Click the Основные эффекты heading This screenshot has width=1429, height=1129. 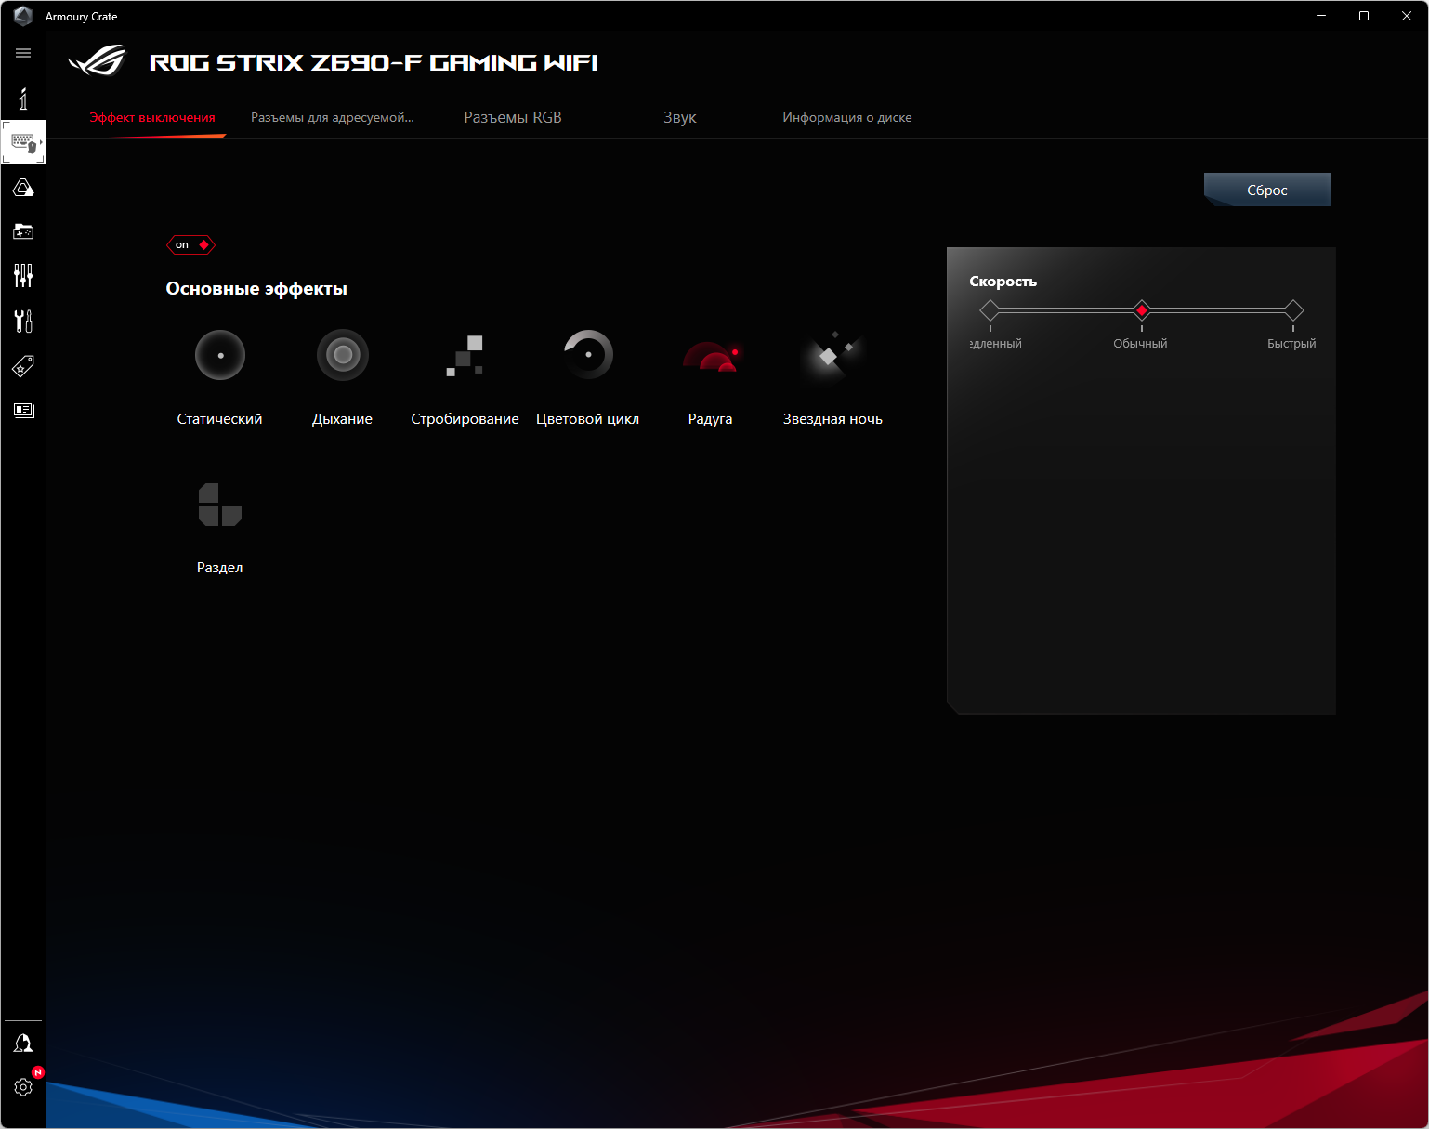click(x=256, y=289)
